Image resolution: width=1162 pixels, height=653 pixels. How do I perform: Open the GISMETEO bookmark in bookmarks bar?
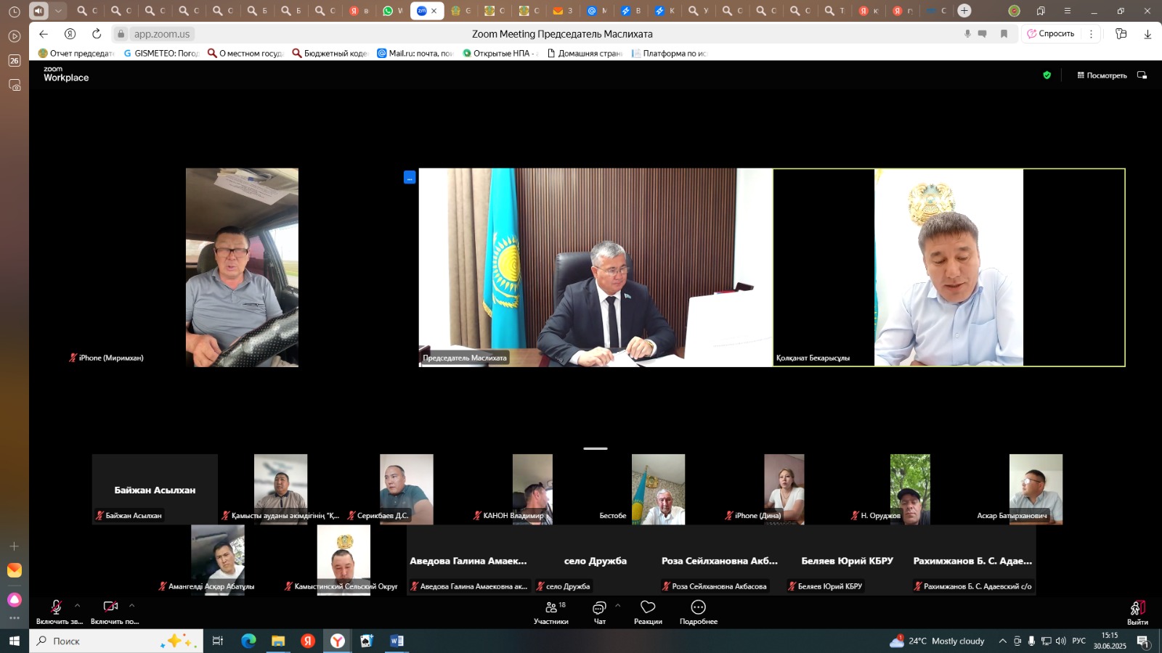pyautogui.click(x=161, y=53)
